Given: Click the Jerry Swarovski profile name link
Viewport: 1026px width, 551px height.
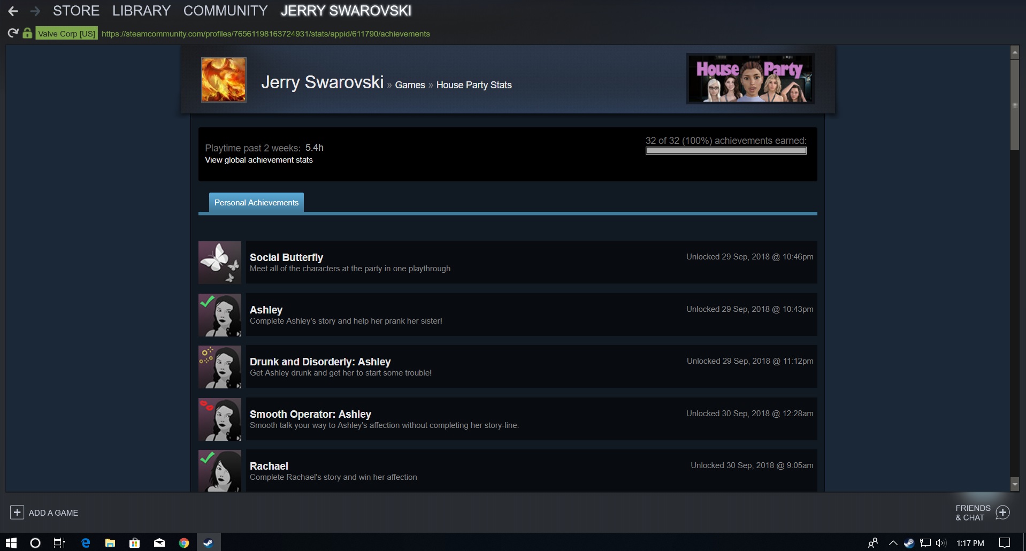Looking at the screenshot, I should pos(322,82).
